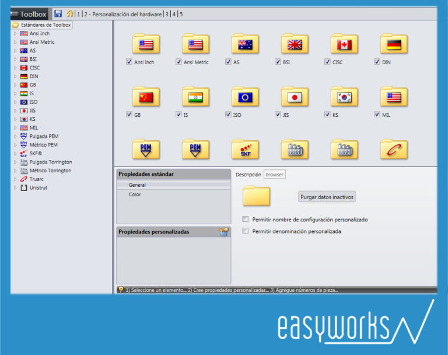Expand the ISO tree node
Screen dimensions: 448x355
pos(15,102)
